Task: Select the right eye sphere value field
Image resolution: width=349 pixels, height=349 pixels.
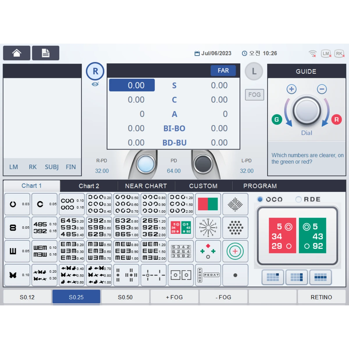Action: 132,85
